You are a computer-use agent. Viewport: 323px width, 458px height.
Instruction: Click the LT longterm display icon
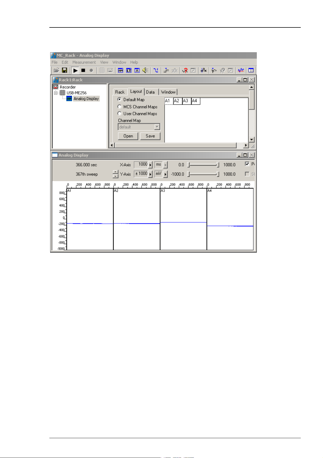click(129, 70)
